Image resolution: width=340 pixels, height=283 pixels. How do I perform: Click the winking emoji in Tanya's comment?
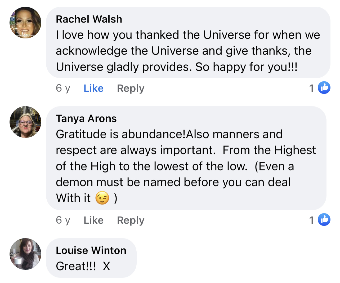coord(102,198)
